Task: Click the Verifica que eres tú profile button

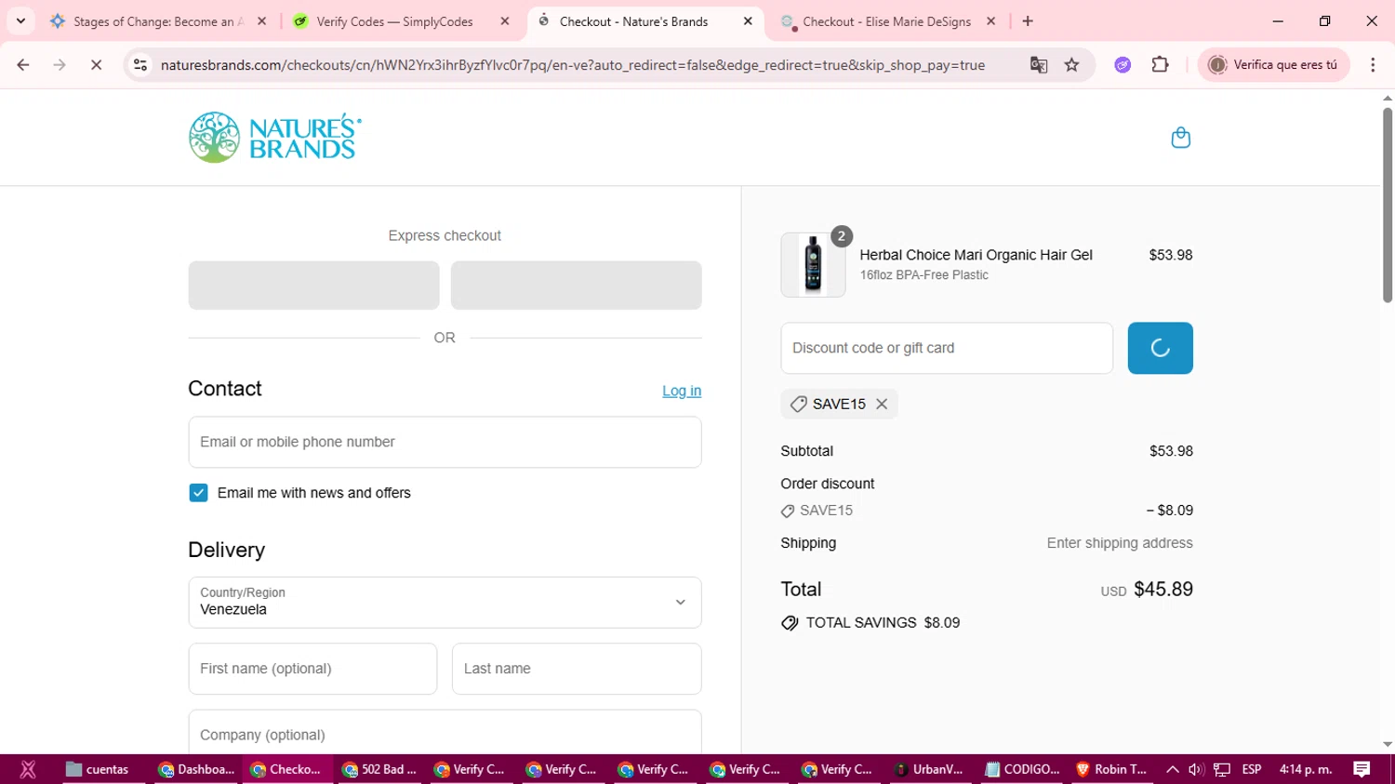Action: (x=1273, y=65)
